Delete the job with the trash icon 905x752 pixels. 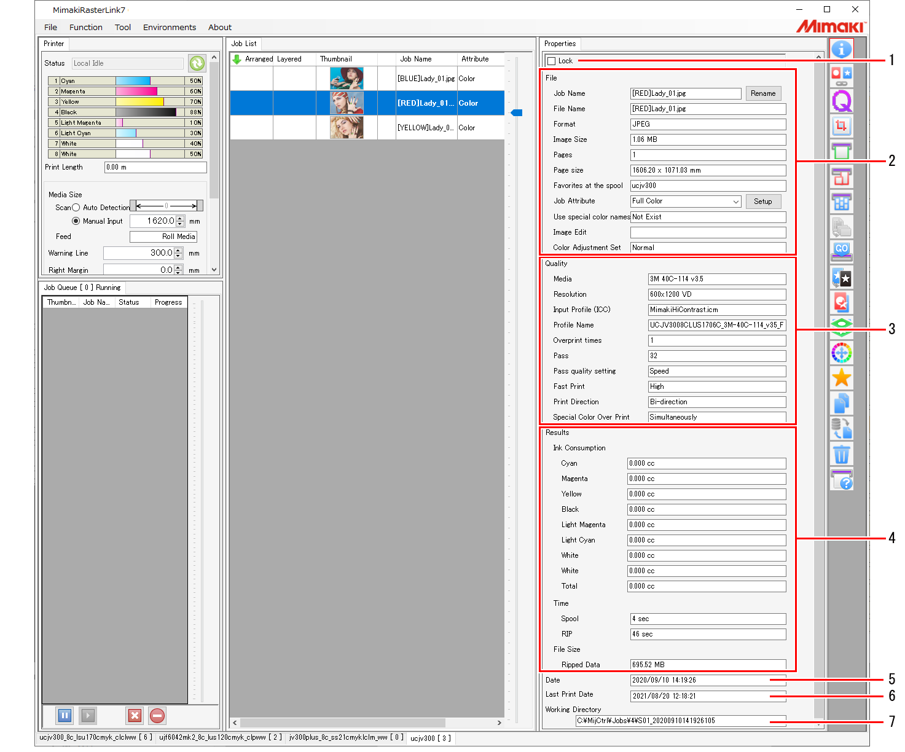[841, 455]
